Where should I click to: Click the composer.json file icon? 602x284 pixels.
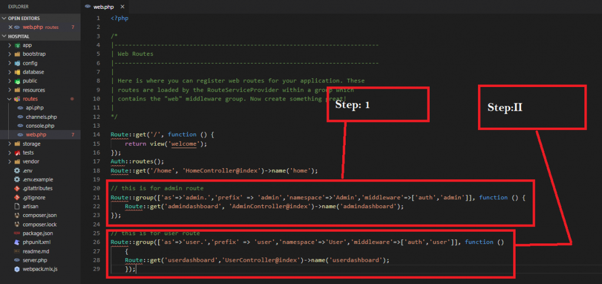coord(17,215)
